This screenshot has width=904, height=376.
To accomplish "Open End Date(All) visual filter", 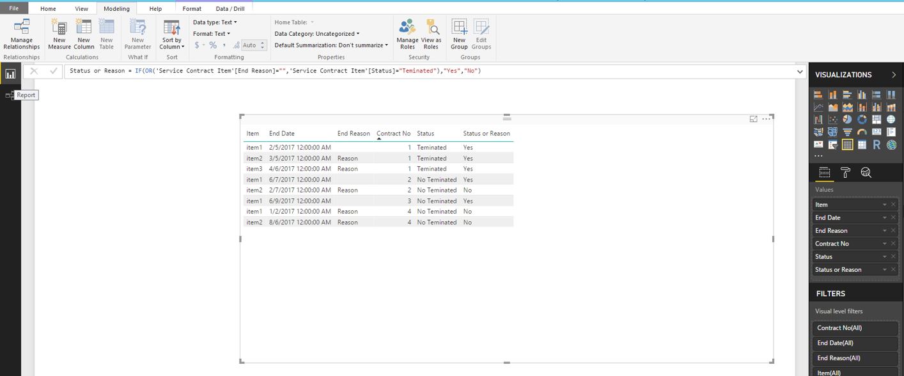I will pyautogui.click(x=855, y=343).
